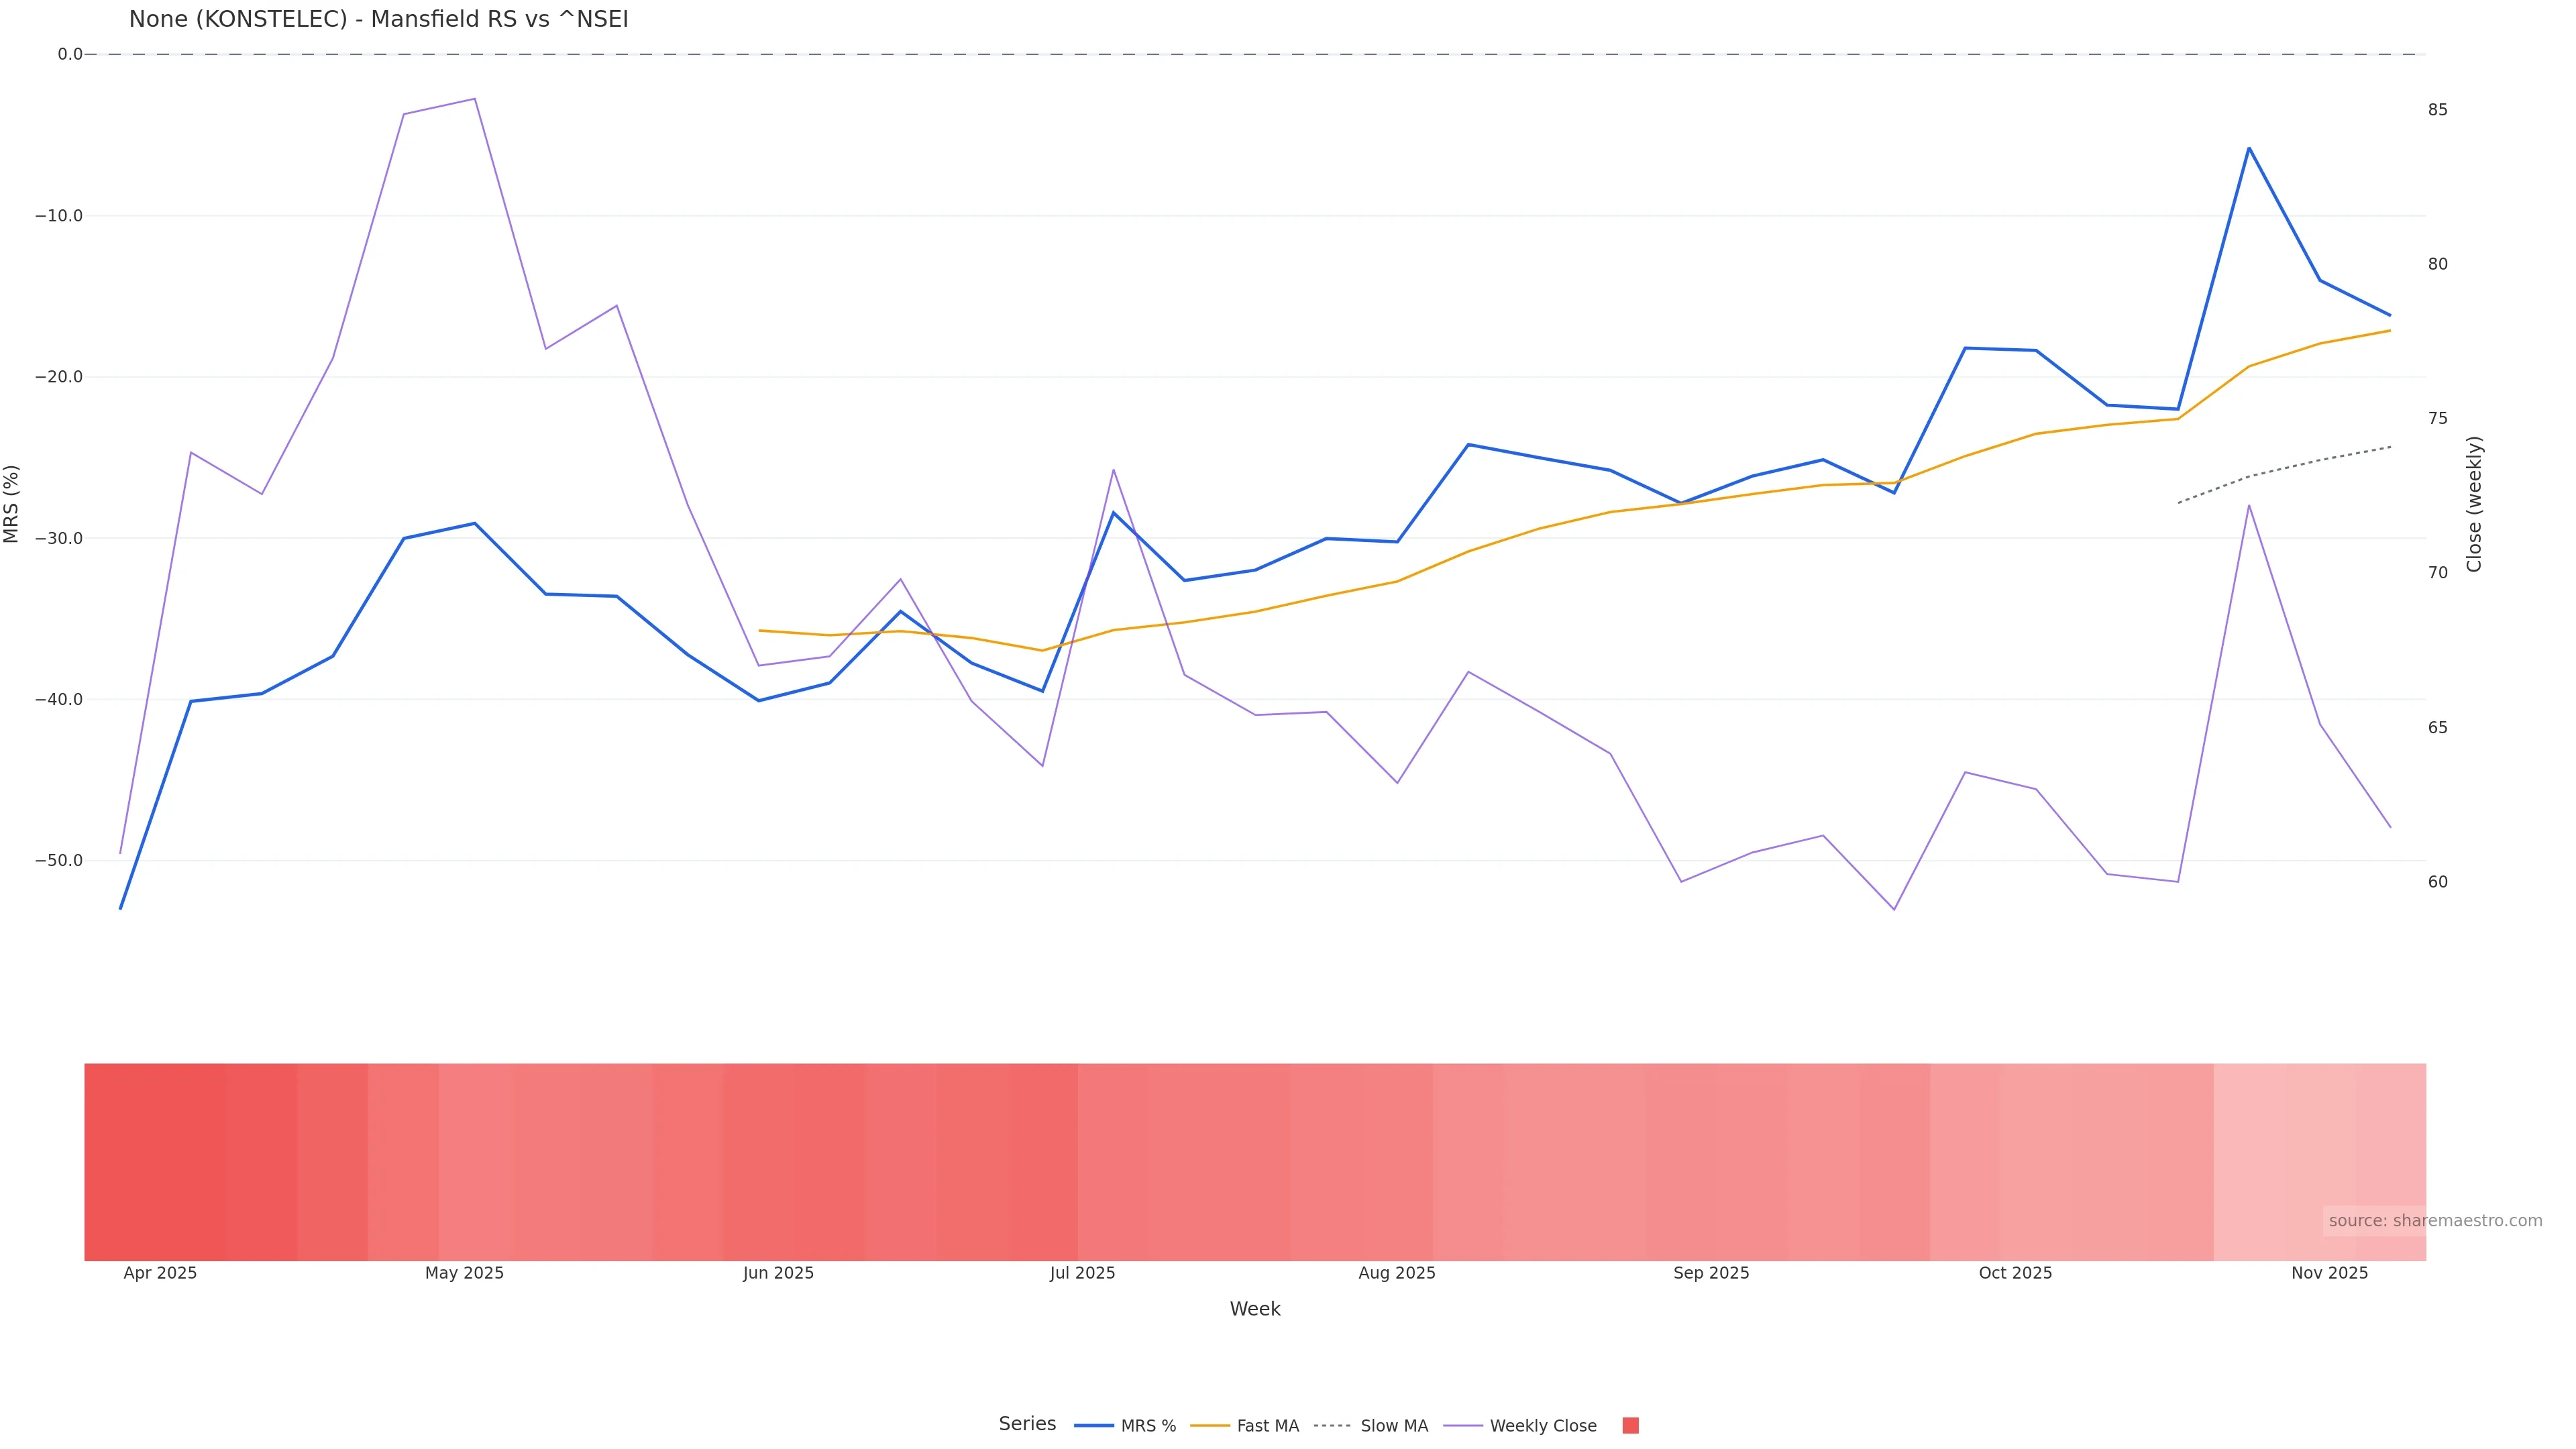This screenshot has height=1449, width=2576.
Task: Click the dotted Slow MA legend line marker
Action: 1332,1426
